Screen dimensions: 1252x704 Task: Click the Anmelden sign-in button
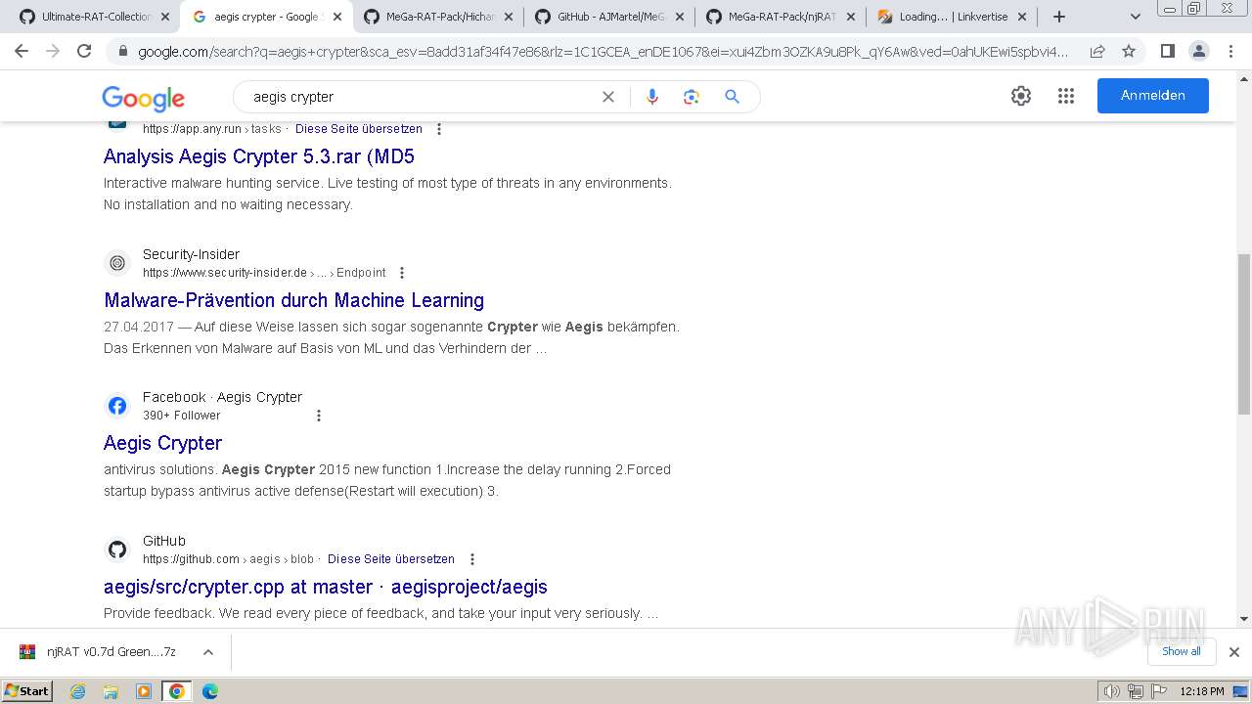(1153, 96)
